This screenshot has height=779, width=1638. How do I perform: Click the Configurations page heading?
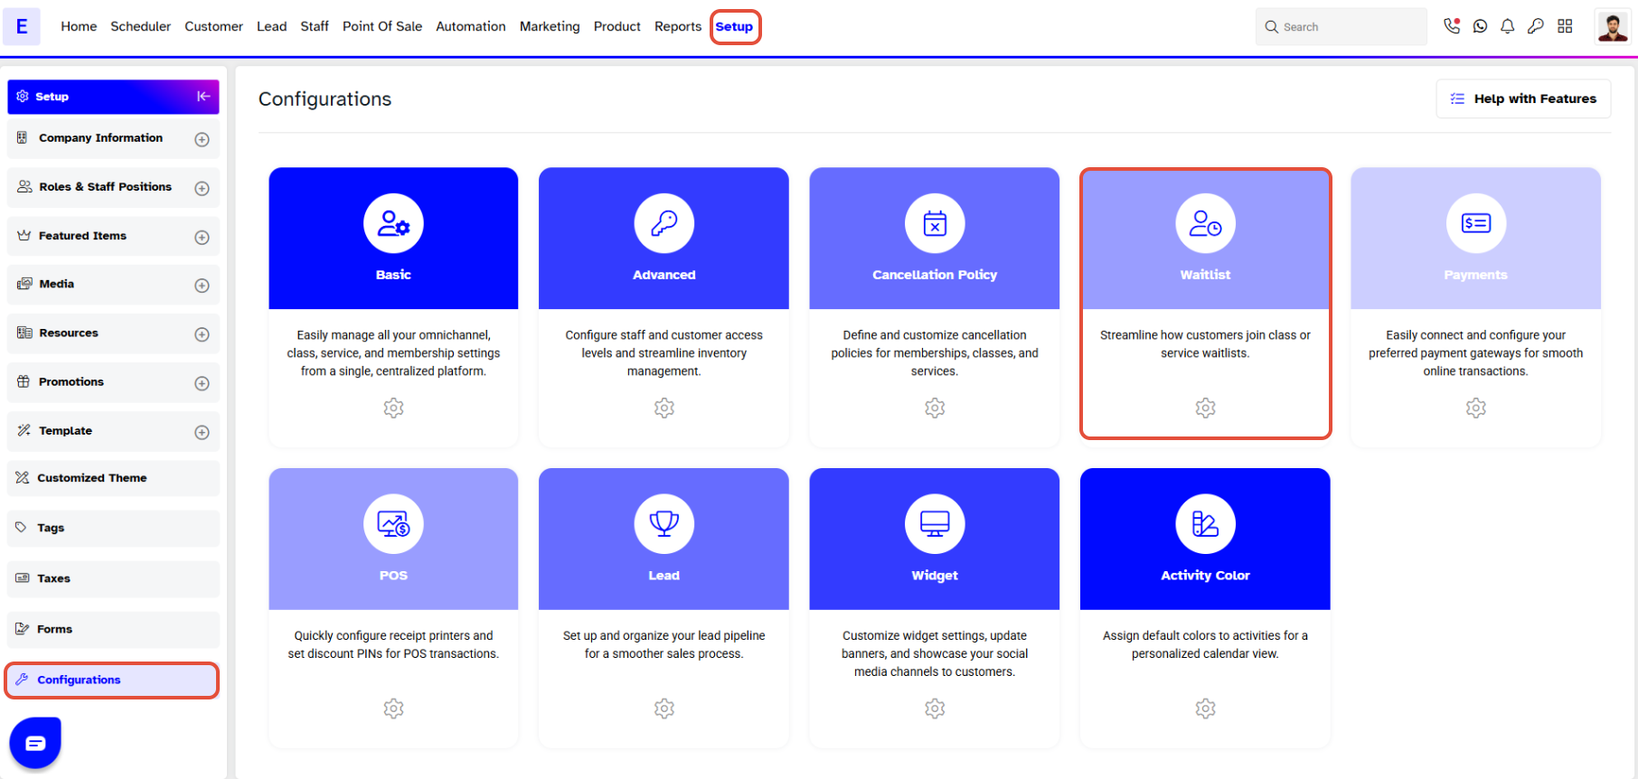click(325, 99)
